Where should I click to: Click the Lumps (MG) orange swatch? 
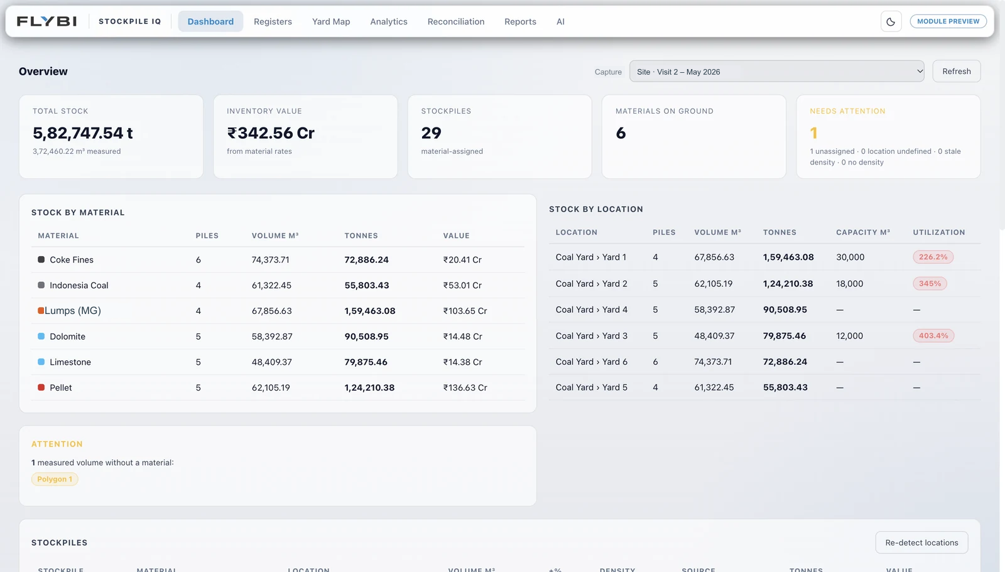click(x=41, y=311)
